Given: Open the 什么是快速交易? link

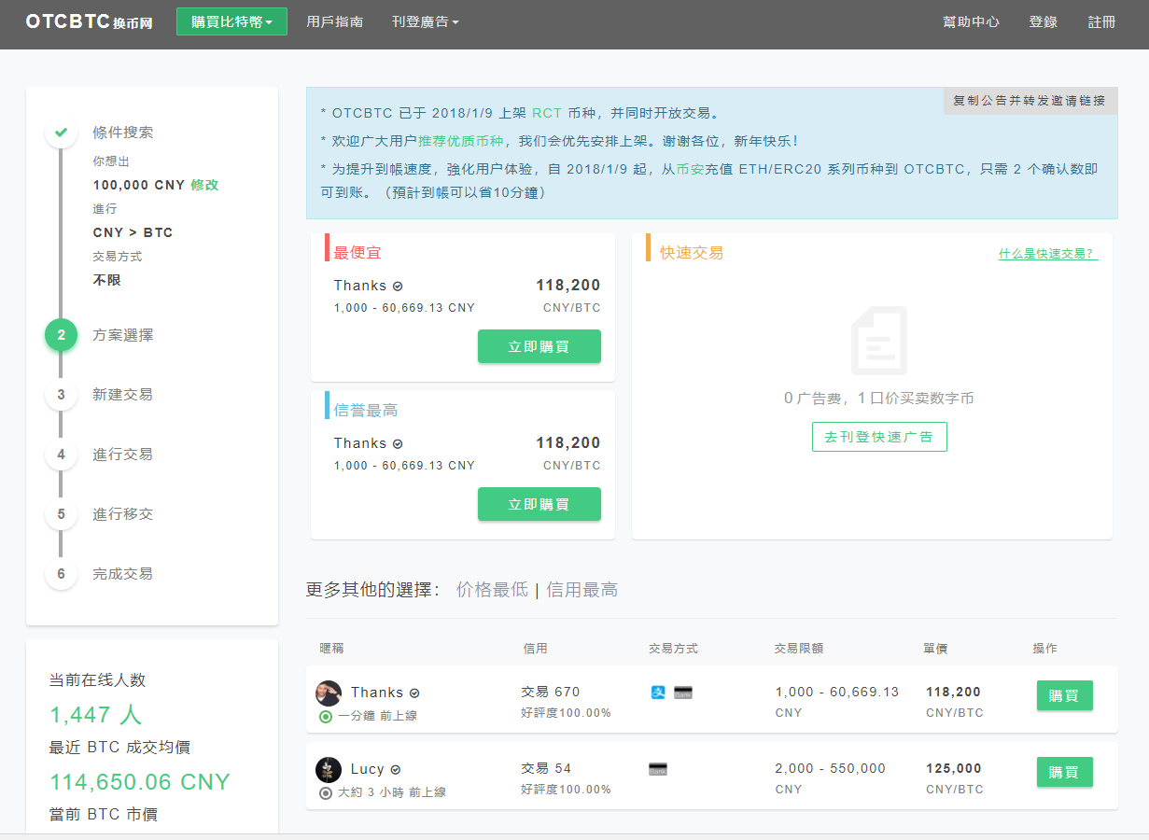Looking at the screenshot, I should pos(1047,253).
